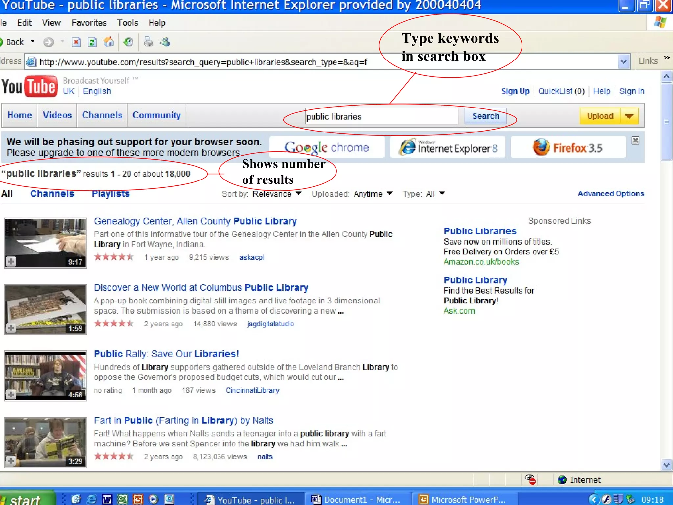Image resolution: width=673 pixels, height=505 pixels.
Task: Open the askacpl uploader link
Action: (252, 257)
